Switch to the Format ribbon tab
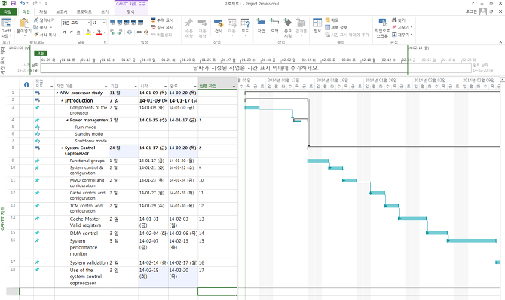 (x=130, y=11)
